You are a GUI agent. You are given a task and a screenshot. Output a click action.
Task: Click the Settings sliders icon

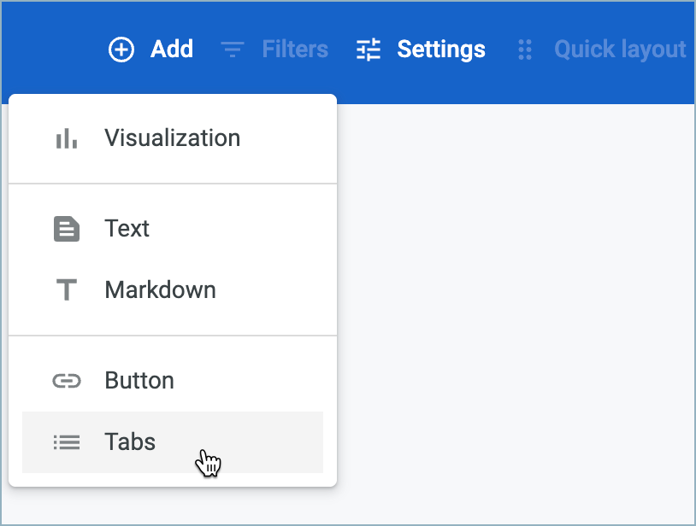pyautogui.click(x=369, y=50)
